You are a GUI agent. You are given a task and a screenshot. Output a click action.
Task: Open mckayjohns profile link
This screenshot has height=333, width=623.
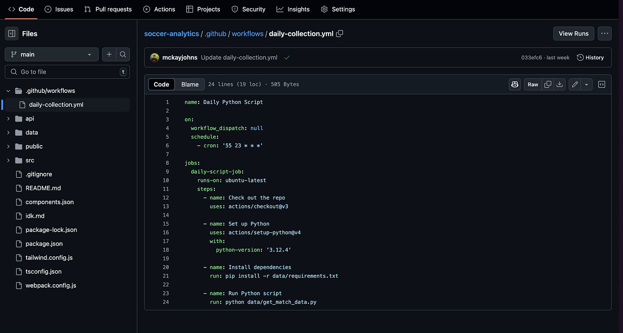tap(180, 57)
